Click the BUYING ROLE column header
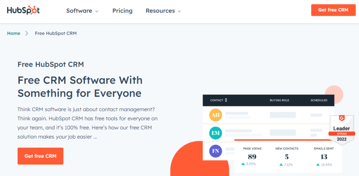 point(279,100)
